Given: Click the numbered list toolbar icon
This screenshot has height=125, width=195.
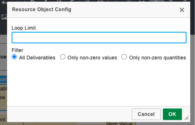Looking at the screenshot, I should pos(87,1).
